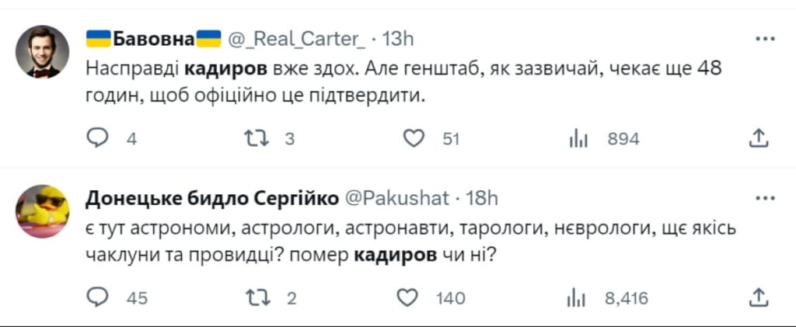Open the 18h timestamp link

pos(482,198)
